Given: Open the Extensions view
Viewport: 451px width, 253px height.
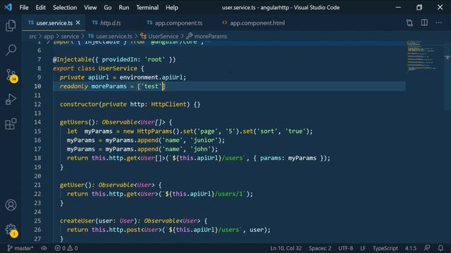Looking at the screenshot, I should 11,124.
